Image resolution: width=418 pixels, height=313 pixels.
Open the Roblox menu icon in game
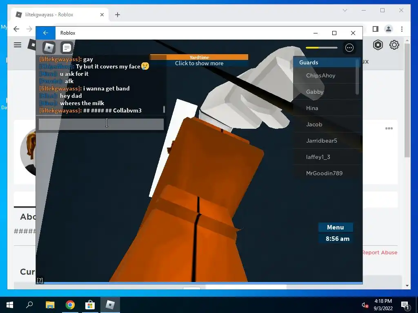click(49, 48)
